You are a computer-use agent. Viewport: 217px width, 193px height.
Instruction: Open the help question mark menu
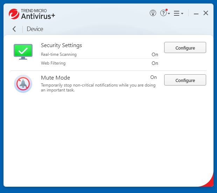click(x=165, y=13)
